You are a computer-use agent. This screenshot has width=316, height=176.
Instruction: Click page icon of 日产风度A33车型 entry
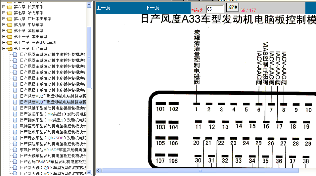pyautogui.click(x=15, y=102)
